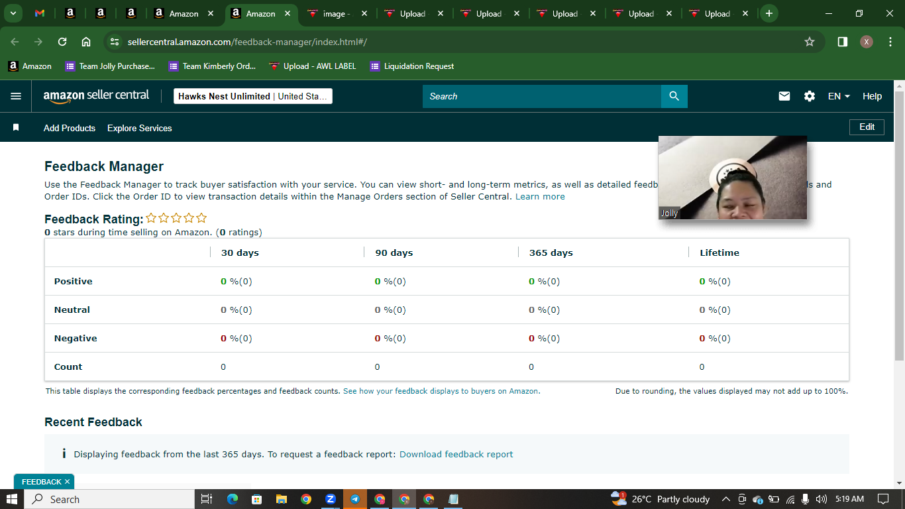Open 'Upload - AWL LABEL' bookmark

click(x=312, y=66)
